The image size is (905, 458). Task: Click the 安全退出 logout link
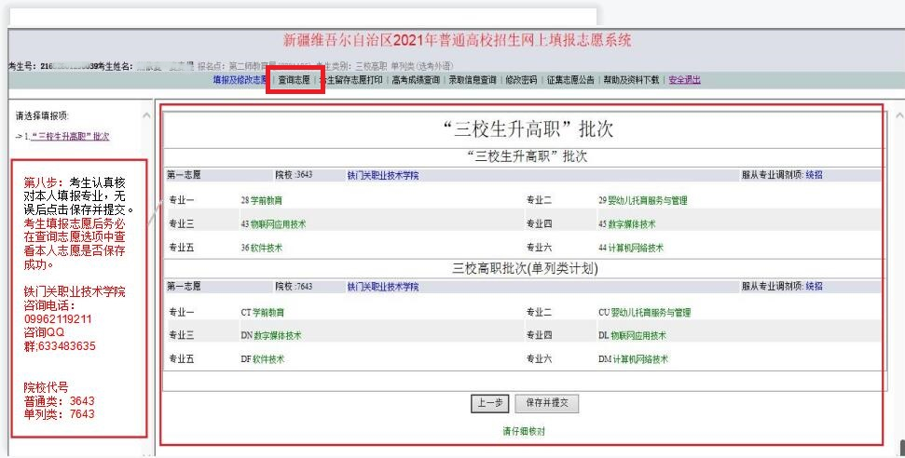pyautogui.click(x=684, y=80)
